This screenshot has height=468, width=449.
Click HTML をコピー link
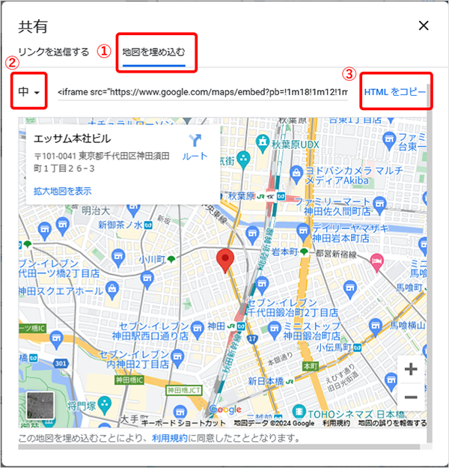(395, 92)
